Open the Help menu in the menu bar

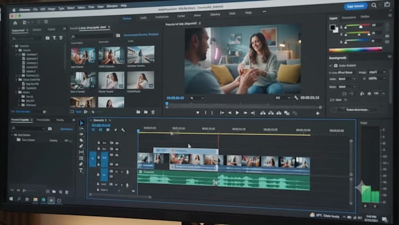123,6
